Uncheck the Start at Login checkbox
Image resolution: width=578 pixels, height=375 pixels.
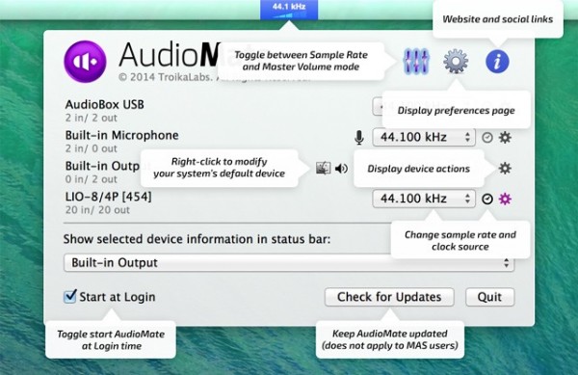click(70, 297)
